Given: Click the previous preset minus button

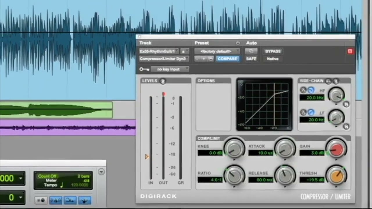Looking at the screenshot, I should tap(197, 59).
